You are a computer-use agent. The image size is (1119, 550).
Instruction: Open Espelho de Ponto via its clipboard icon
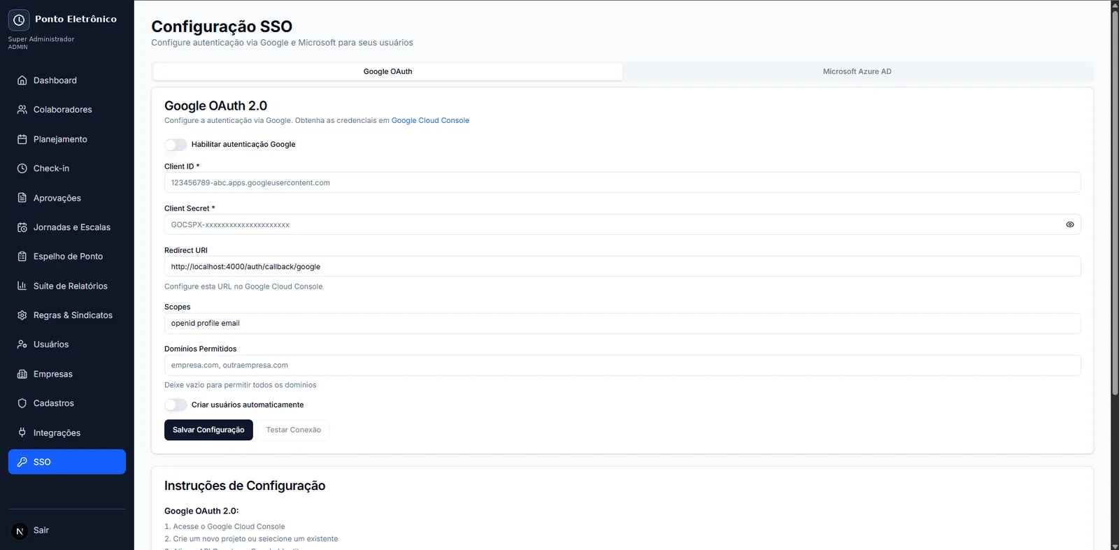pos(22,256)
